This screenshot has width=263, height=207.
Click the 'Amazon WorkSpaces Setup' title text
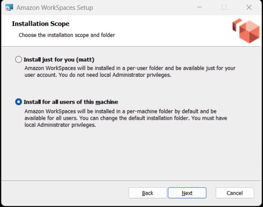[x=55, y=8]
